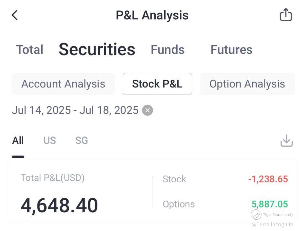Switch to Option Analysis

point(247,84)
